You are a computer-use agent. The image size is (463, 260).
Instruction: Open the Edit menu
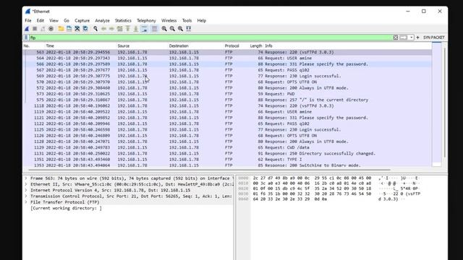click(x=41, y=21)
